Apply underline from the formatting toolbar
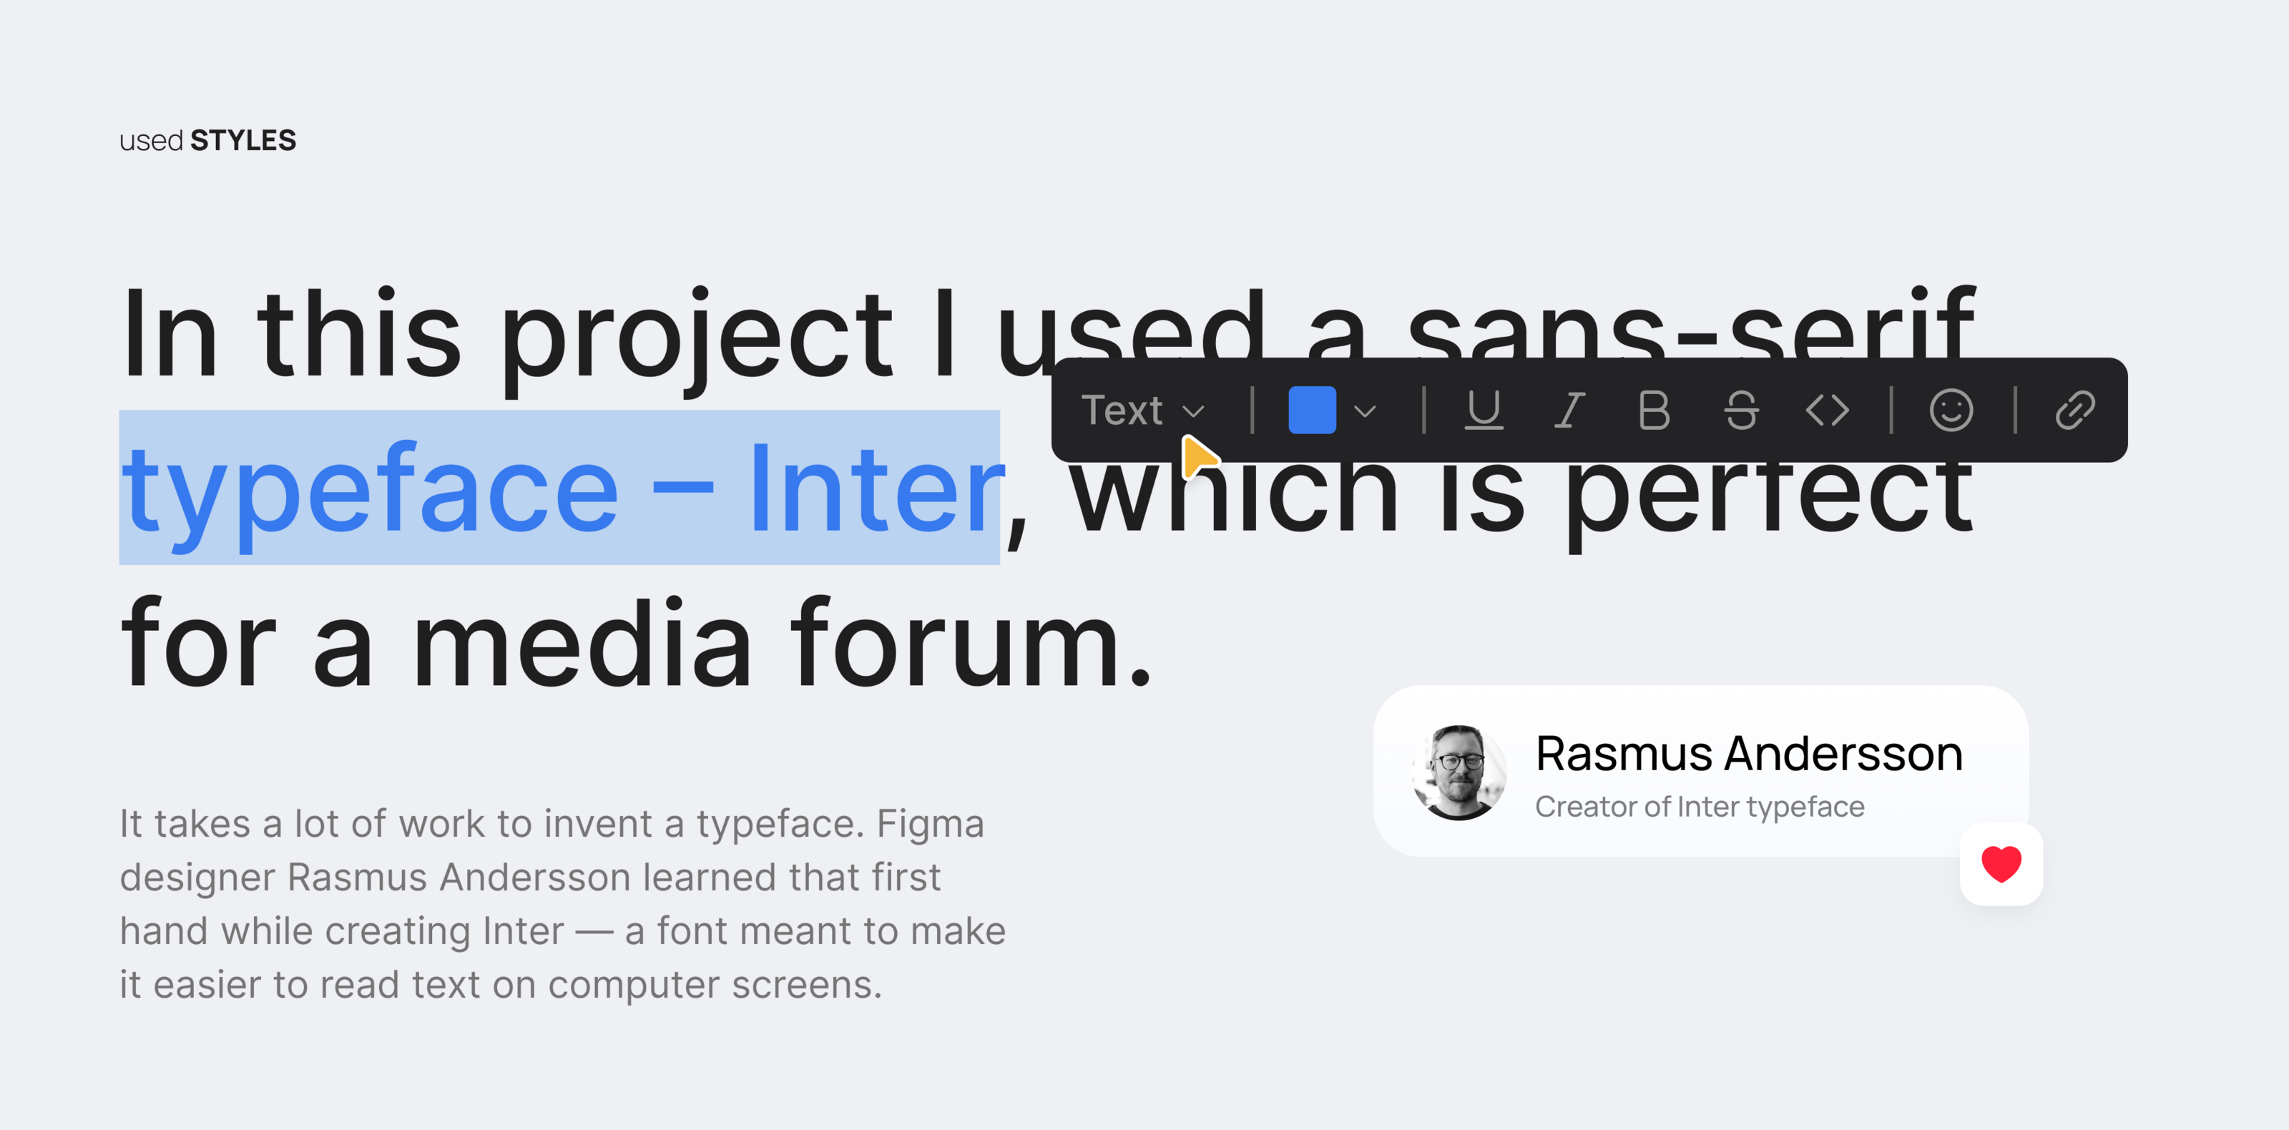This screenshot has height=1130, width=2289. pos(1483,411)
